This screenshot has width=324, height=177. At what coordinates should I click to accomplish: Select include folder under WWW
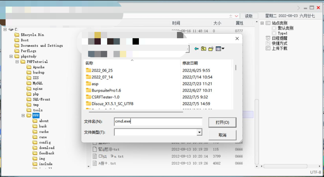point(43,164)
